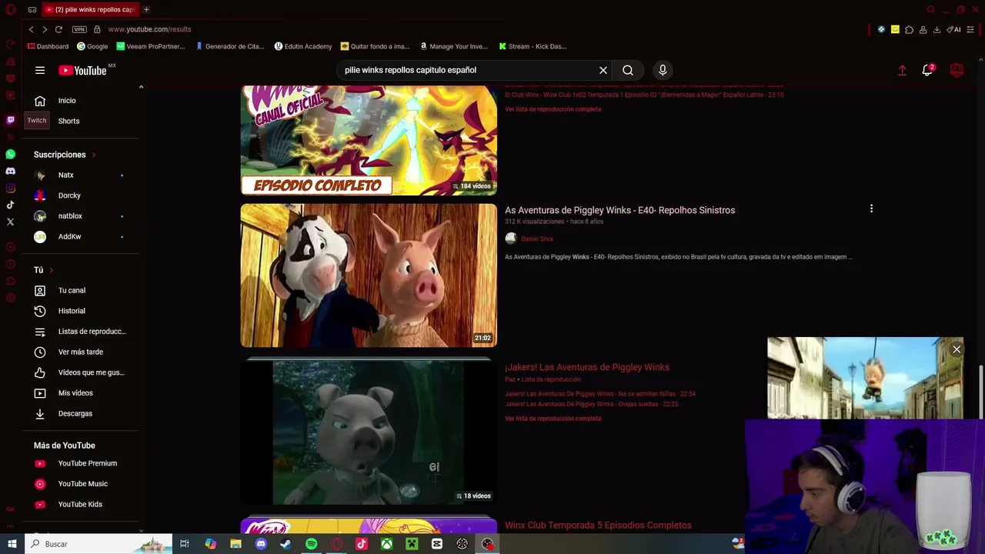Open Instagram in the Opera sidebar
985x554 pixels.
pyautogui.click(x=10, y=188)
